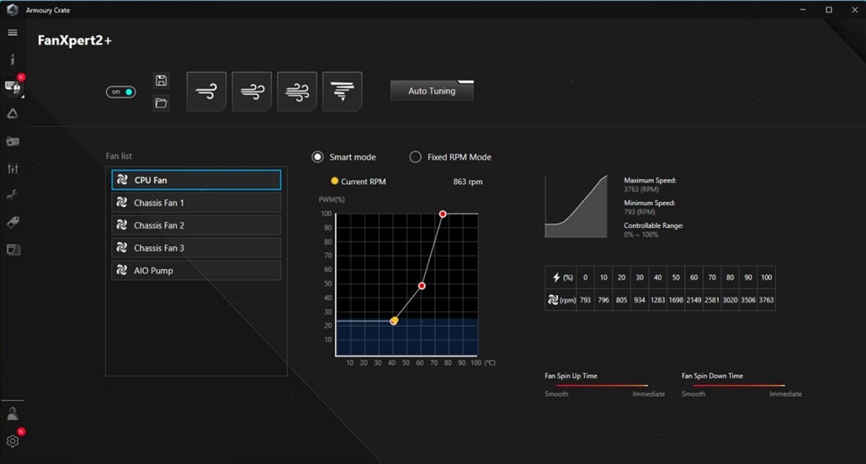
Task: Choose Chassis Fan 3 from fan list
Action: (196, 248)
